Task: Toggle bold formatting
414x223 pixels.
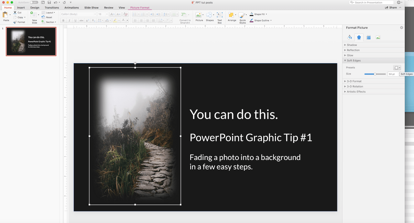Action: pyautogui.click(x=63, y=20)
